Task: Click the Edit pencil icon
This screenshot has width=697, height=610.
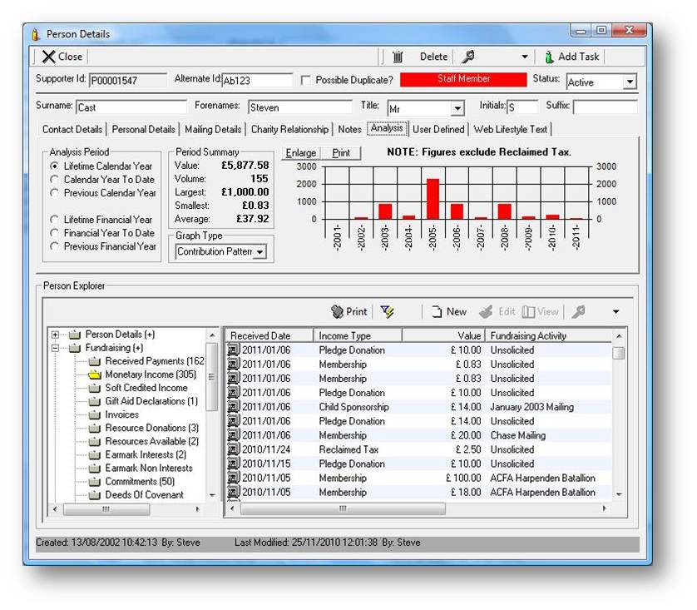Action: point(486,312)
